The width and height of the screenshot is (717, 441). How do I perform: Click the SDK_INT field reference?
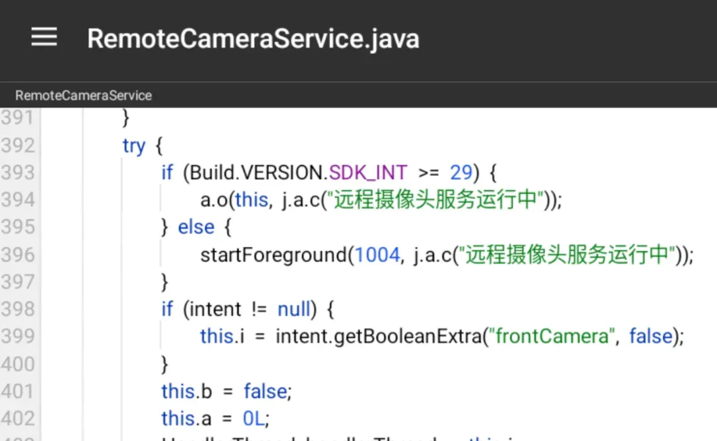pyautogui.click(x=368, y=172)
